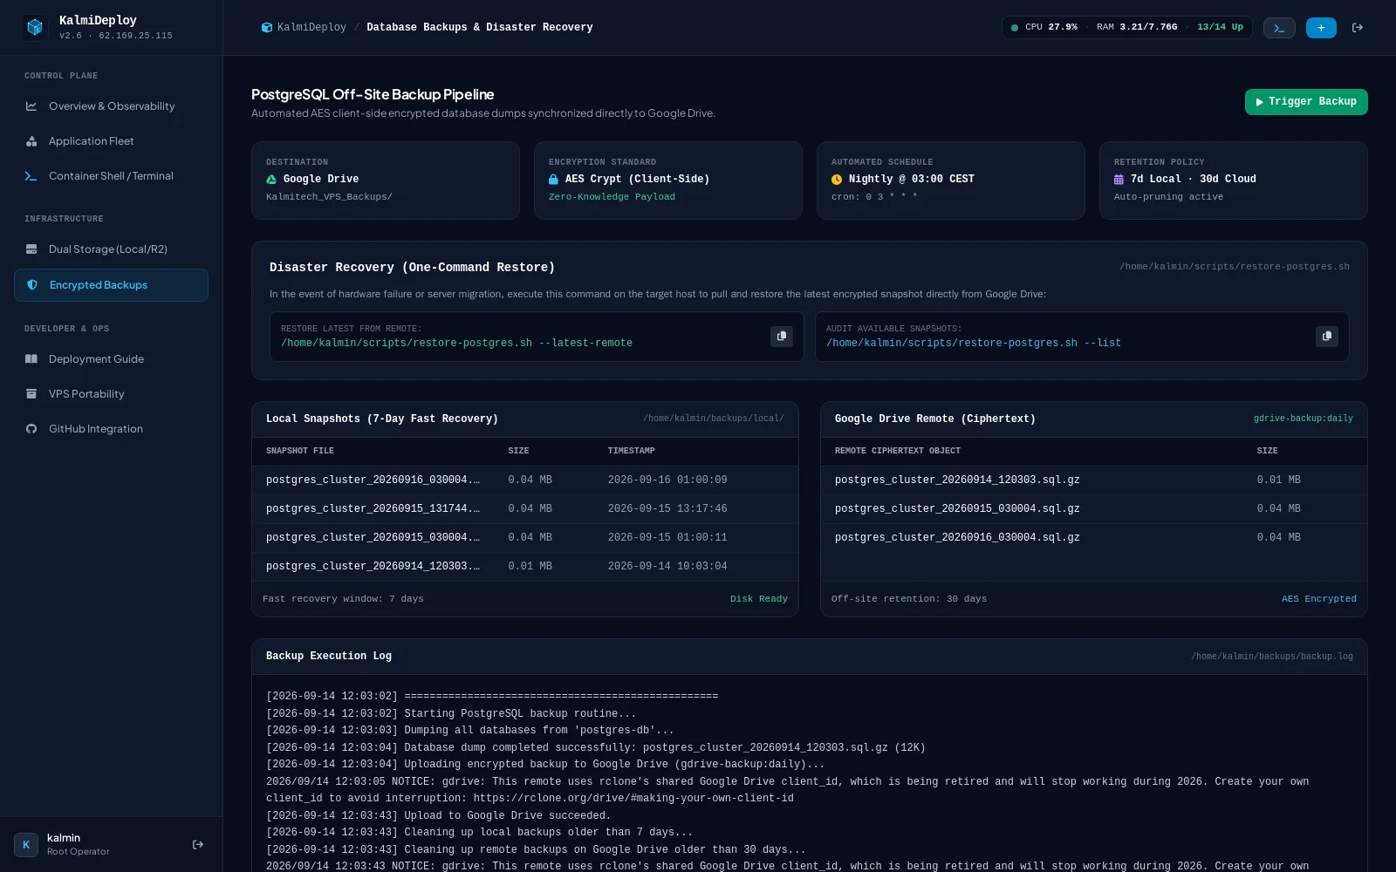Viewport: 1396px width, 872px height.
Task: Go to Application Fleet
Action: [x=111, y=141]
